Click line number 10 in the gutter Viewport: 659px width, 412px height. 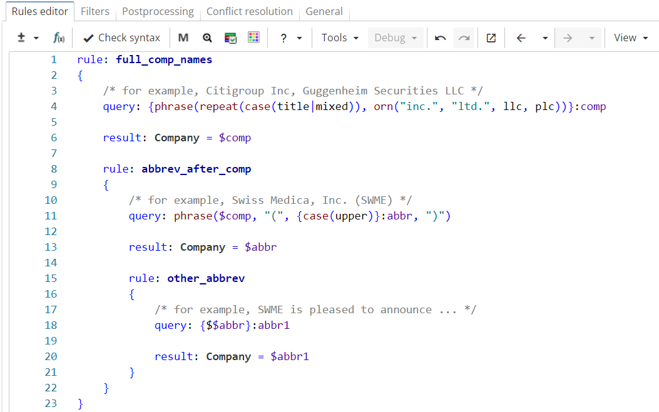[51, 199]
